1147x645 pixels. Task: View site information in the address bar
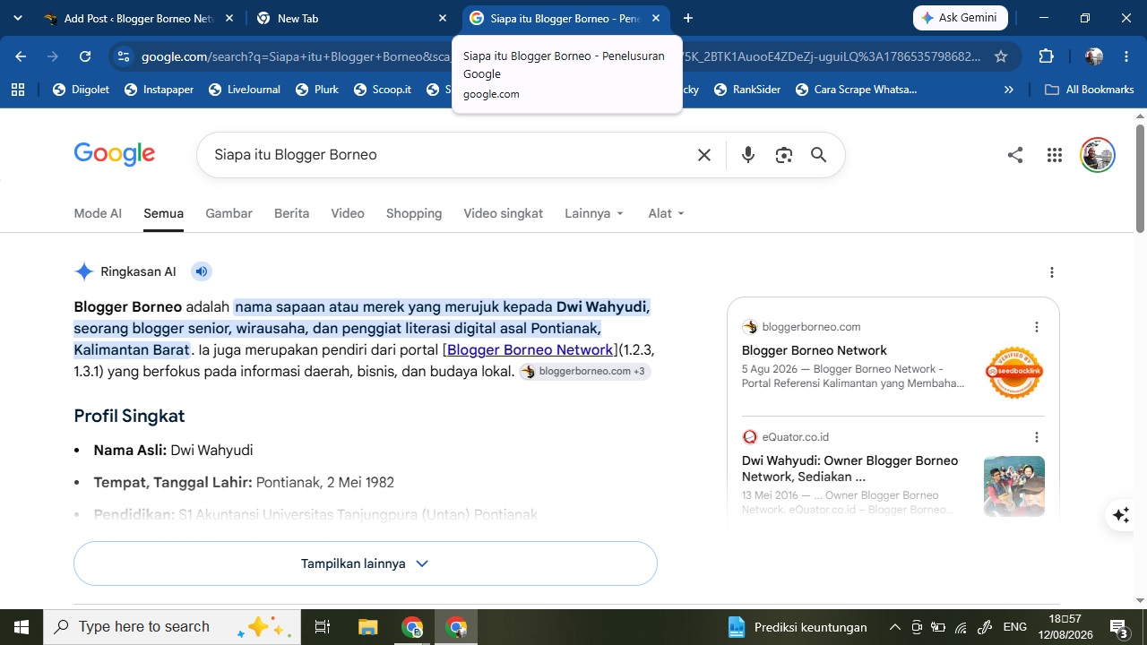coord(124,56)
